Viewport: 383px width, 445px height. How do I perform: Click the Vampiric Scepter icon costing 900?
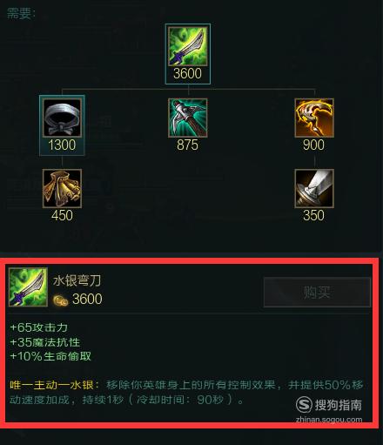[x=314, y=118]
